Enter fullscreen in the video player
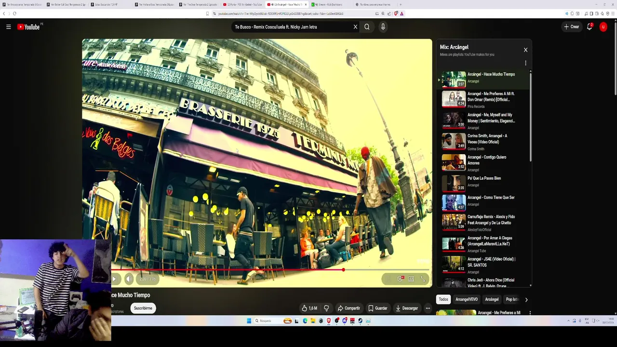Screen dimensions: 617x347 pyautogui.click(x=423, y=279)
